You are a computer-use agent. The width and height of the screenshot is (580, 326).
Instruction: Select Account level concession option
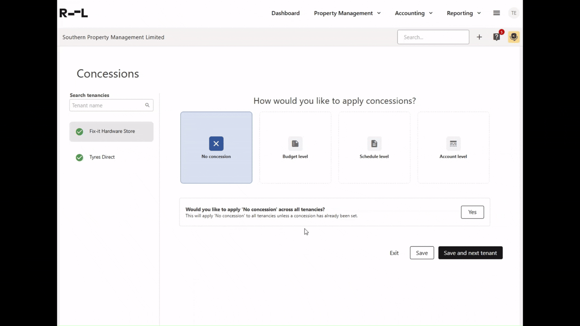tap(453, 148)
